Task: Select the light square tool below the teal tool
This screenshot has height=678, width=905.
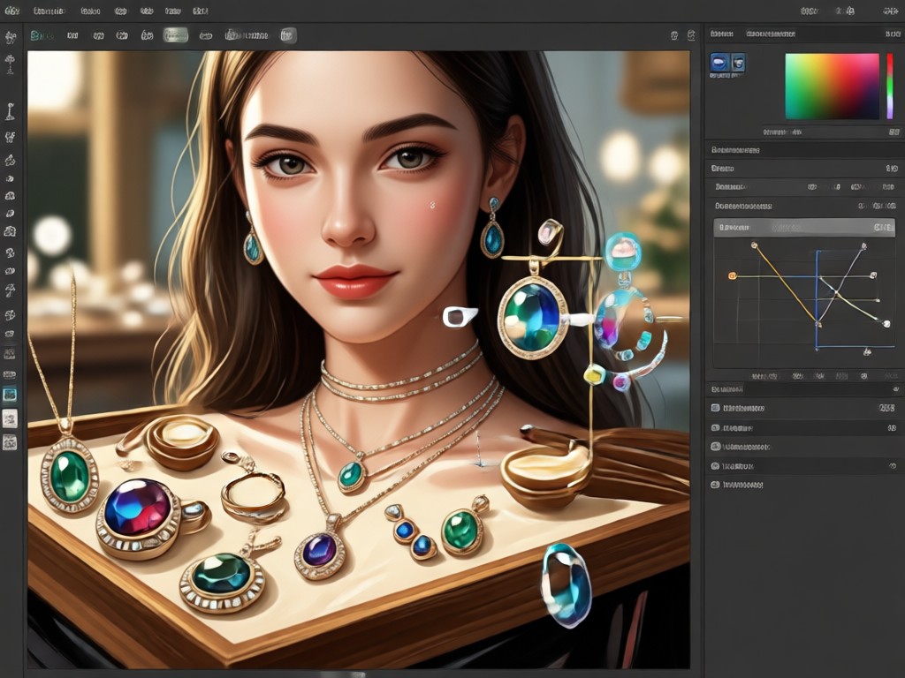Action: pos(10,418)
